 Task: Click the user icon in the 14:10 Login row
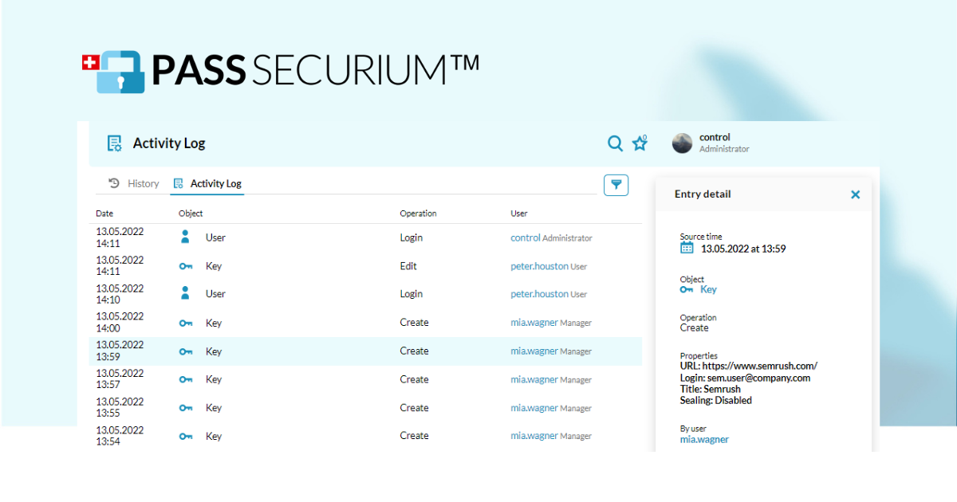click(185, 293)
